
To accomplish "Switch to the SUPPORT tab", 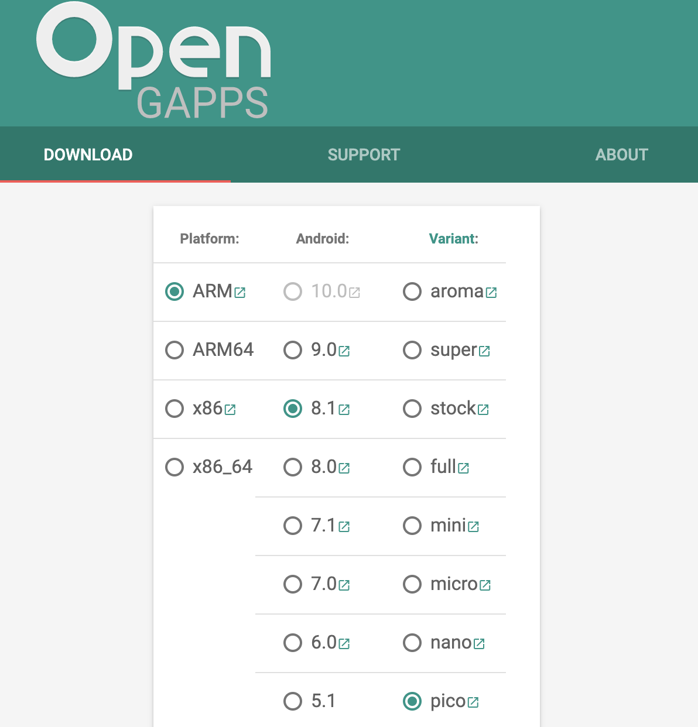I will coord(364,155).
